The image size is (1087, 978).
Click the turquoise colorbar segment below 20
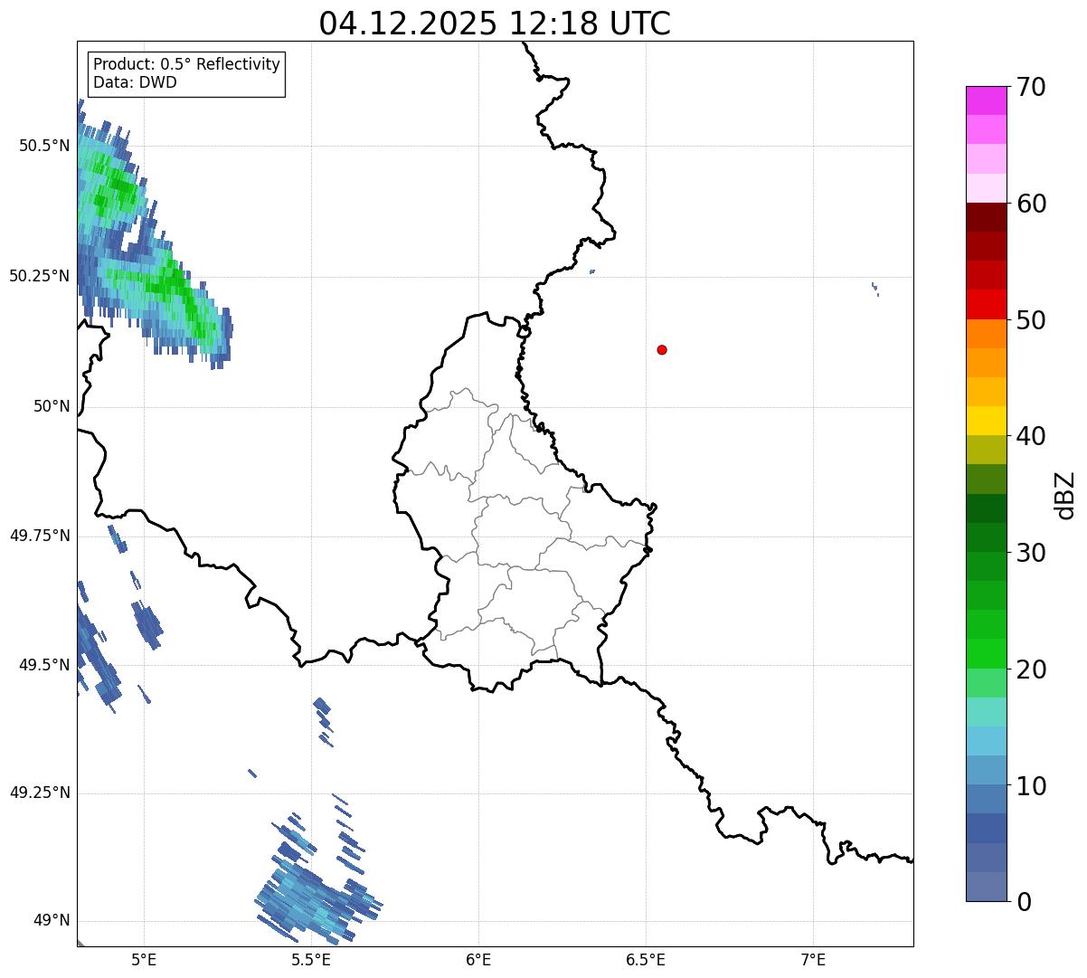986,712
